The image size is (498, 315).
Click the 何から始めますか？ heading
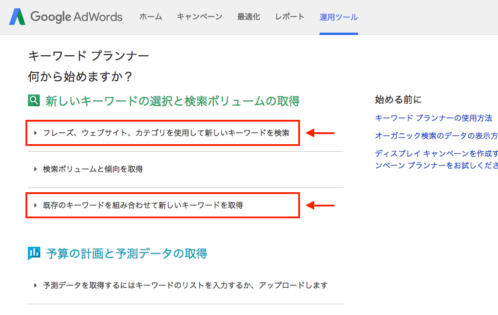pos(80,77)
